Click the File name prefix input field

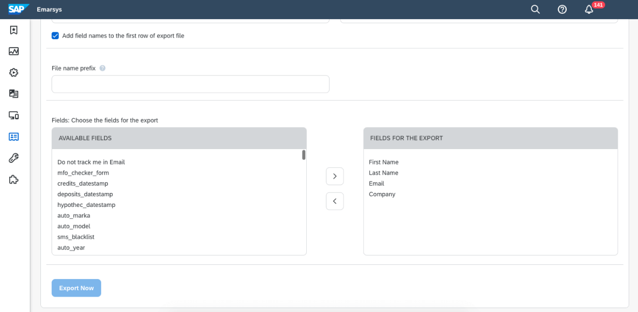(x=190, y=84)
